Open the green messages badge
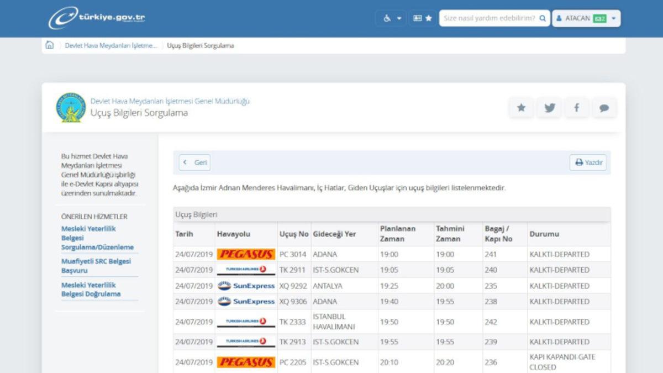Image resolution: width=663 pixels, height=373 pixels. click(x=599, y=18)
